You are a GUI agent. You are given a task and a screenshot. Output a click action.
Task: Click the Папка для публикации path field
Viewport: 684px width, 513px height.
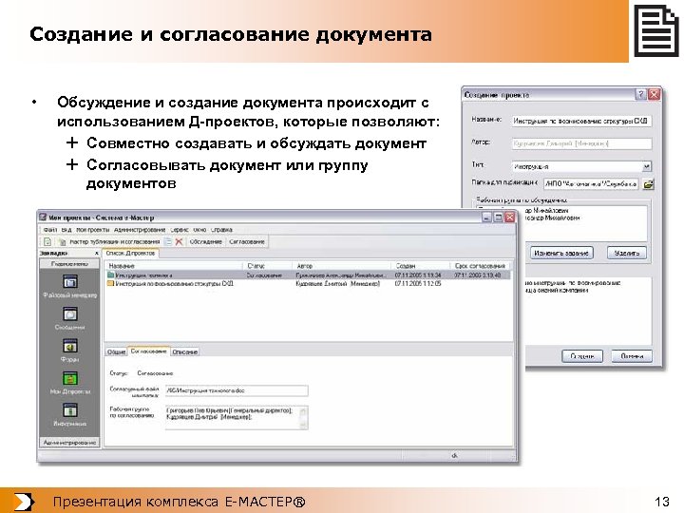tap(591, 184)
